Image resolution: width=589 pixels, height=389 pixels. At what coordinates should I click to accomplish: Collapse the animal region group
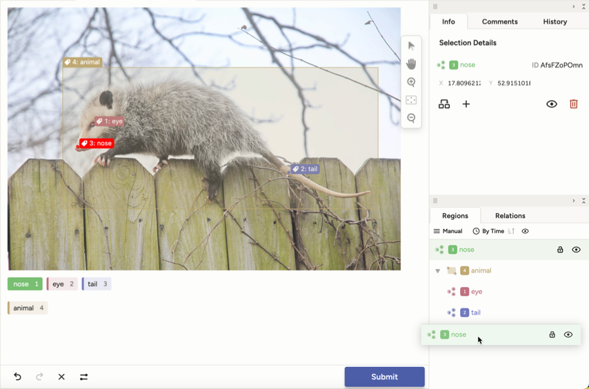438,271
